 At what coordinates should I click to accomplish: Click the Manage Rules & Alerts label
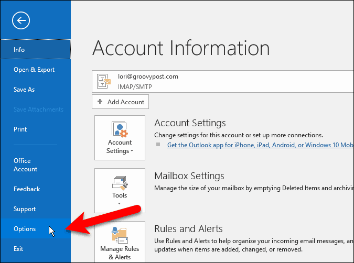point(120,253)
